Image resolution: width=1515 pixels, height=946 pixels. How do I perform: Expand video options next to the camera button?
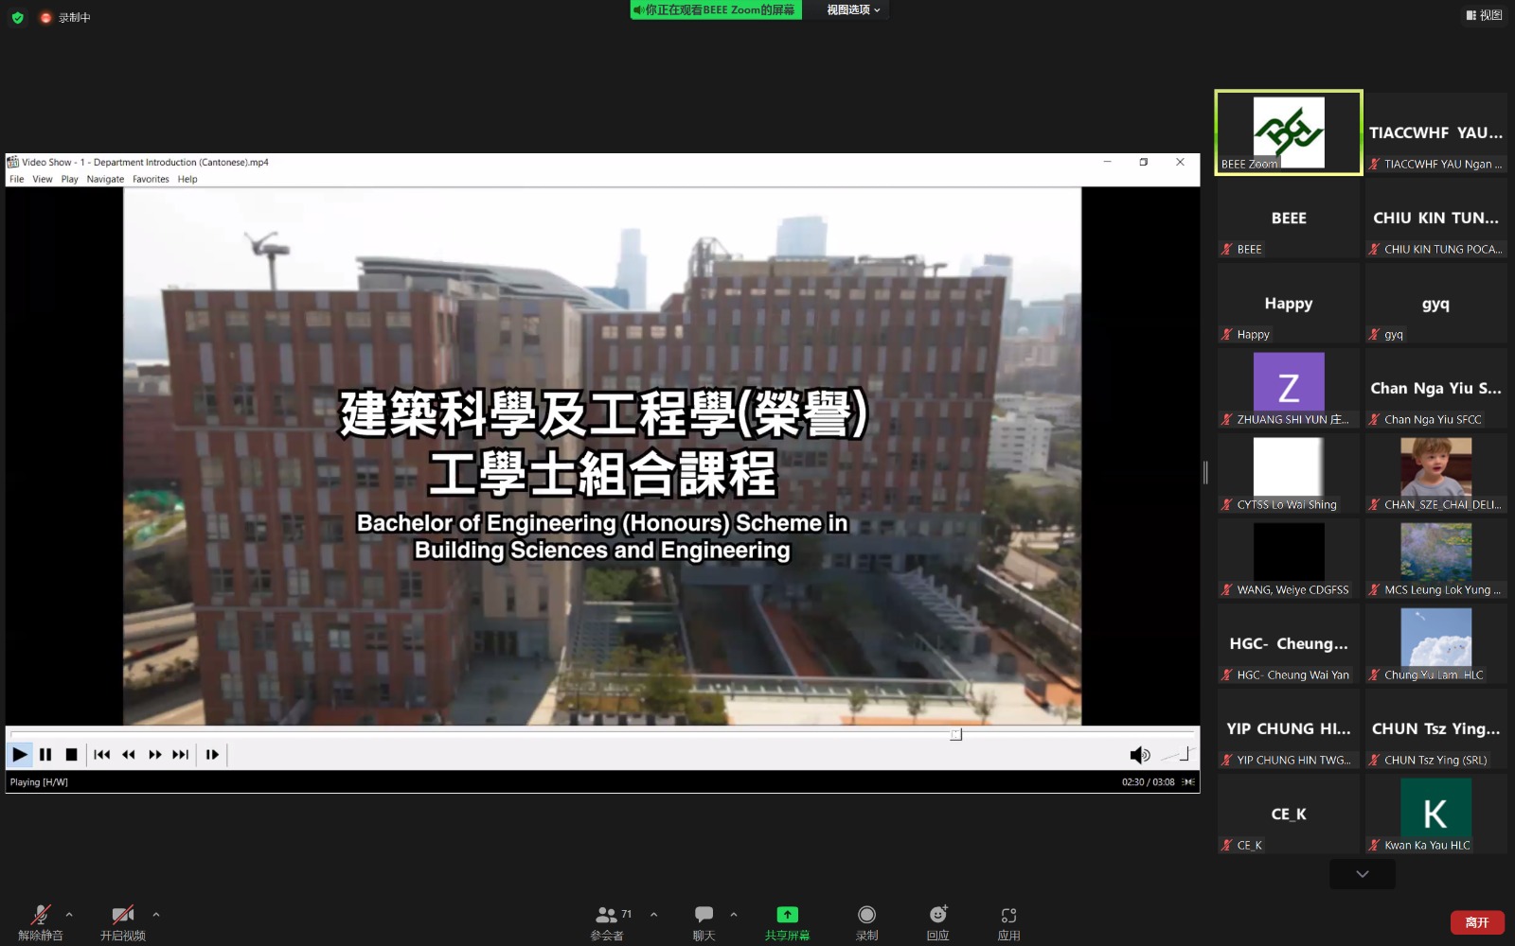click(x=156, y=914)
